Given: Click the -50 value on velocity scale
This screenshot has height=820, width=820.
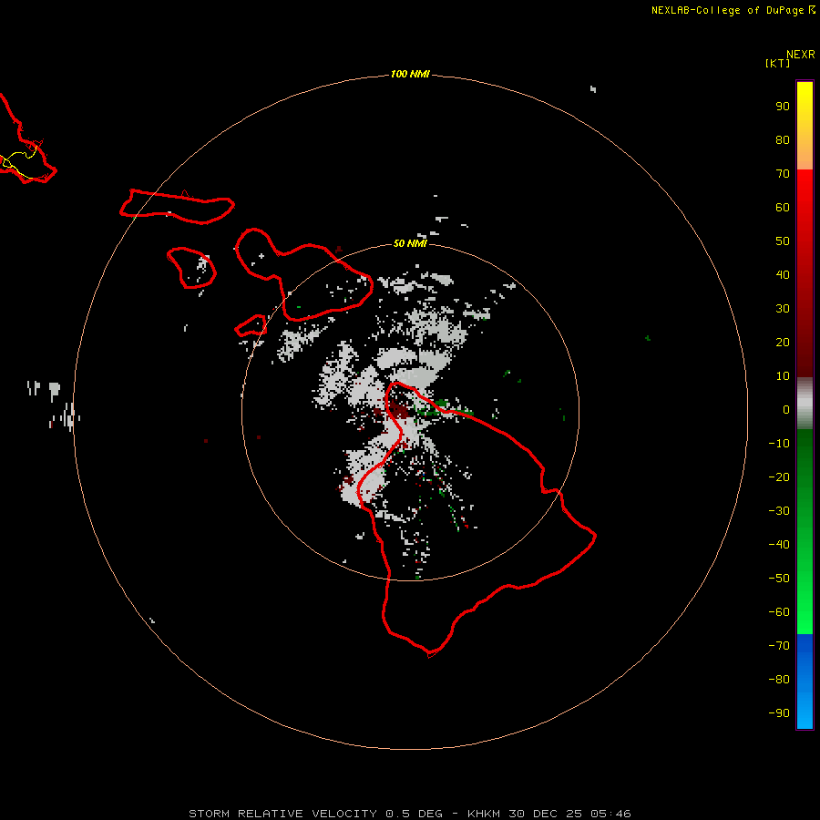Looking at the screenshot, I should [x=779, y=579].
